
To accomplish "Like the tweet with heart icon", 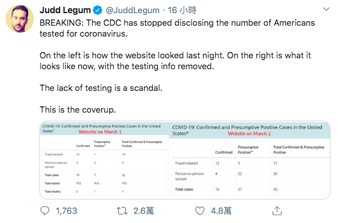I will (200, 211).
